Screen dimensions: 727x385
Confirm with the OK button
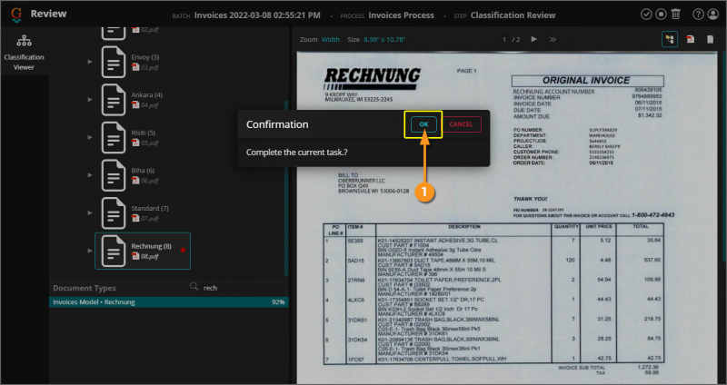point(423,124)
